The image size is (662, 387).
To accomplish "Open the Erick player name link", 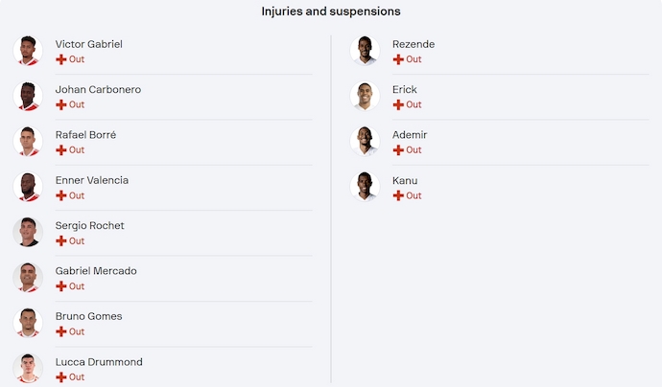I will (x=405, y=90).
